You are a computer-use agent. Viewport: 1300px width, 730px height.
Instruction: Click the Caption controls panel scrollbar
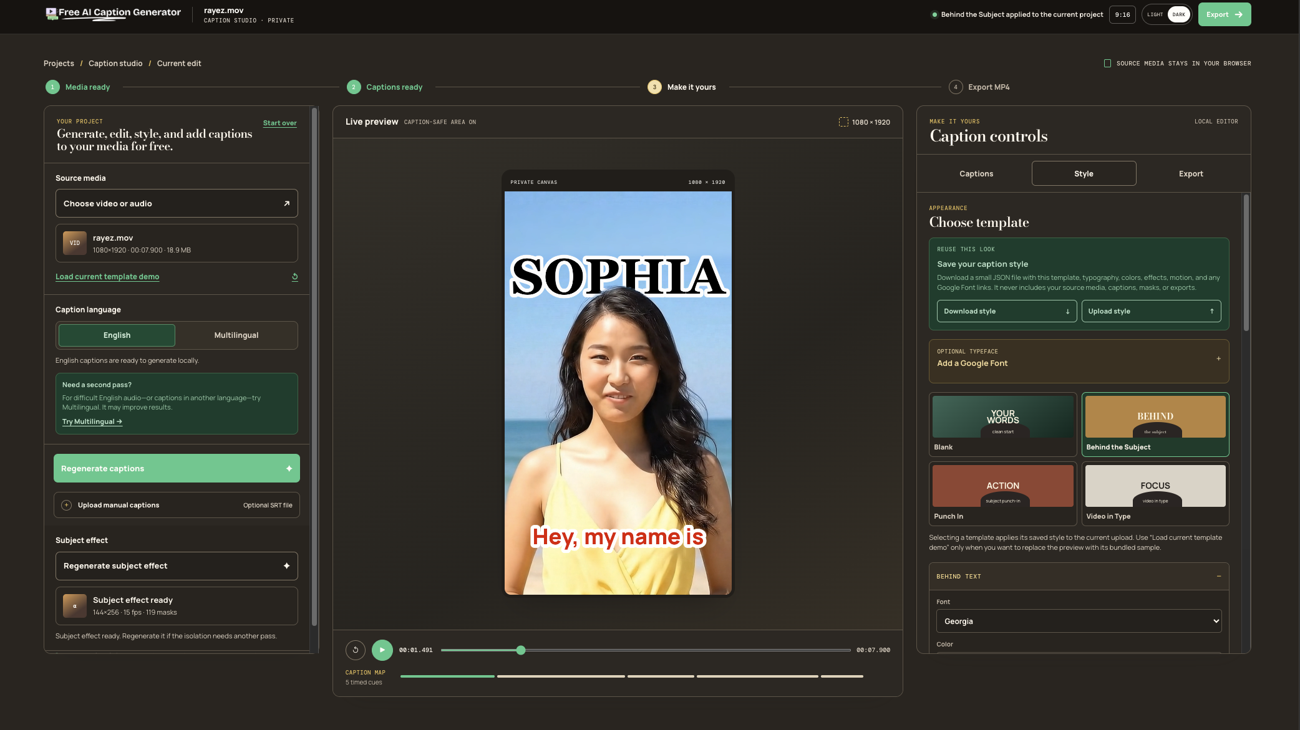pos(1246,262)
